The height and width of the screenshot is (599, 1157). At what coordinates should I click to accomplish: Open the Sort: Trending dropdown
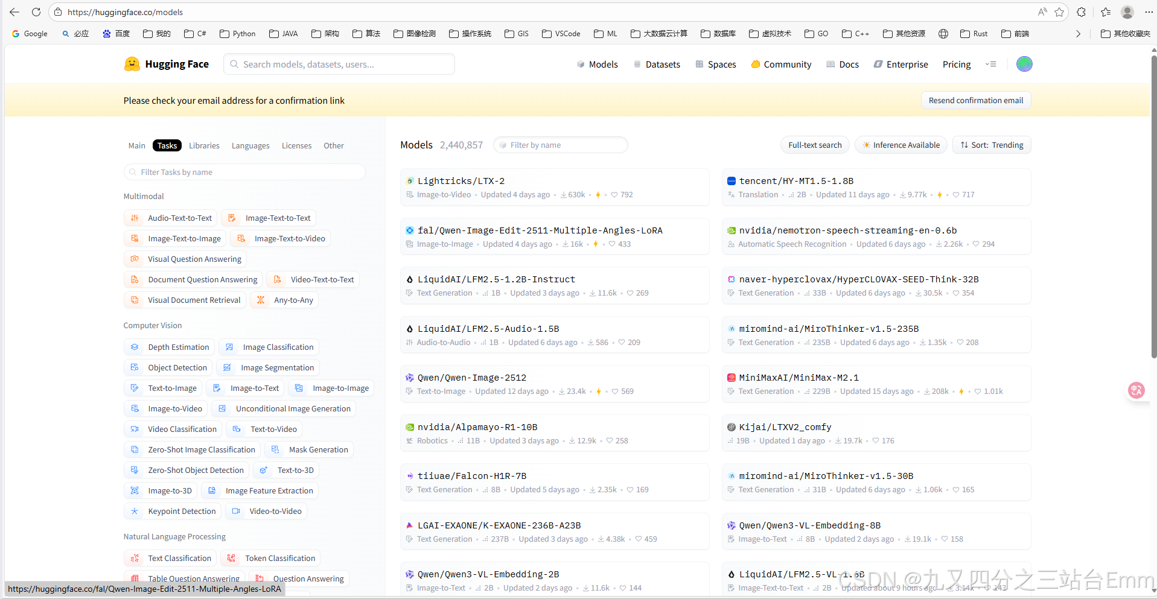[x=992, y=145]
